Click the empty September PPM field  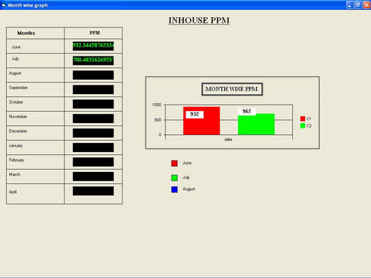(x=93, y=90)
